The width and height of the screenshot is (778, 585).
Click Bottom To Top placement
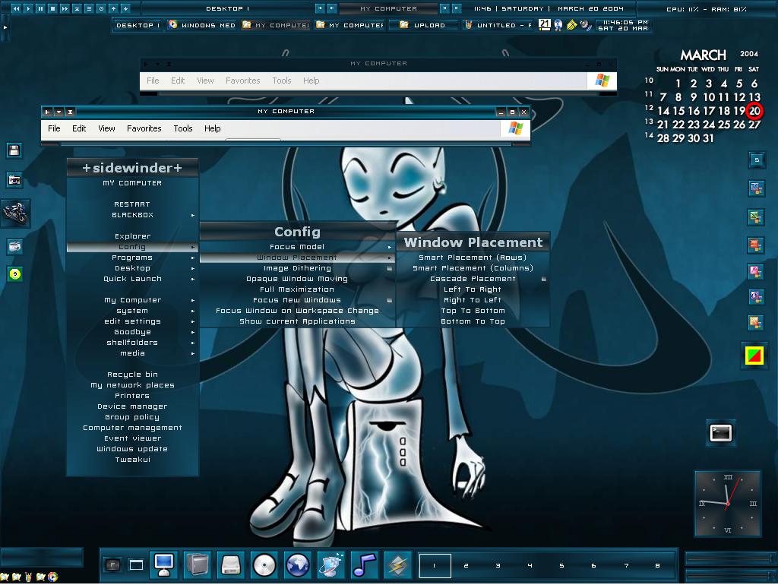[473, 321]
